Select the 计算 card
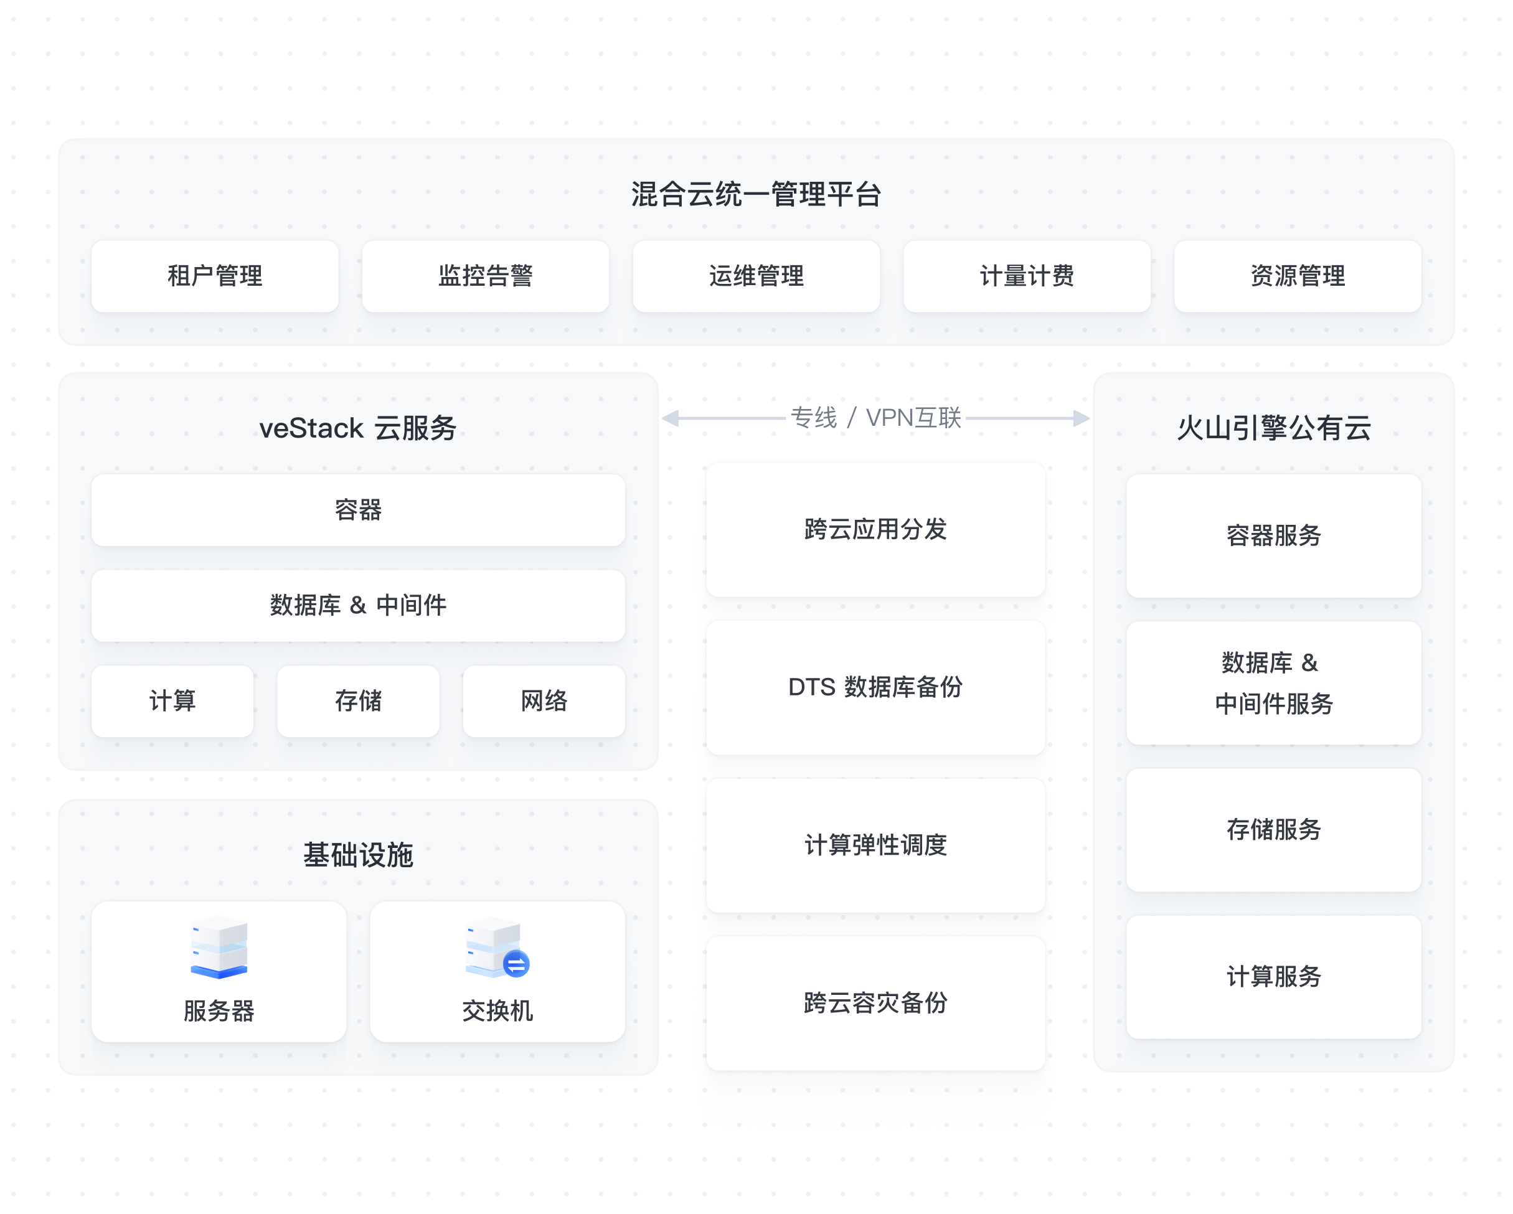The image size is (1513, 1214). click(172, 701)
